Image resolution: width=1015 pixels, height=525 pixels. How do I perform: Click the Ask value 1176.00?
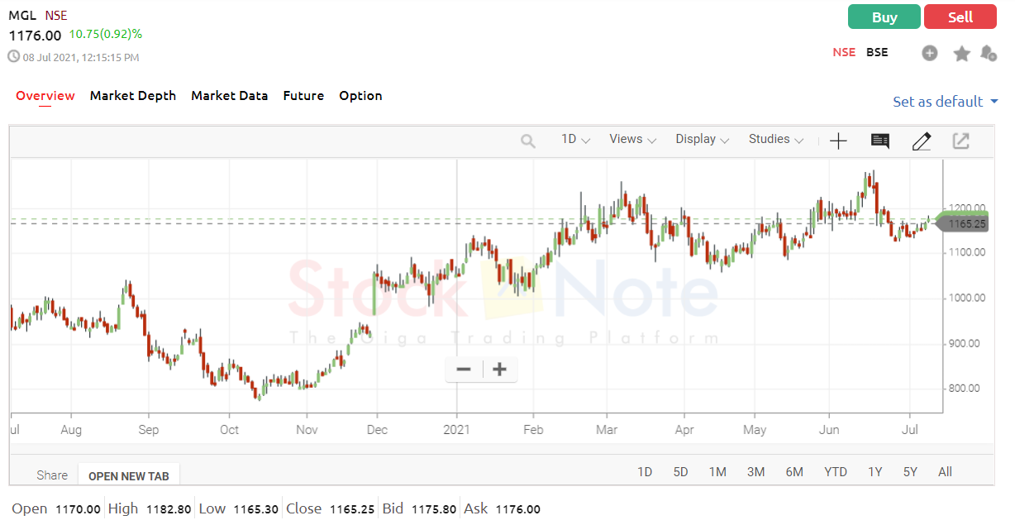coord(517,509)
